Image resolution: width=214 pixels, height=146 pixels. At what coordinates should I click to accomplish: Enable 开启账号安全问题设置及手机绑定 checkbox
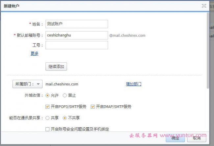pos(48,129)
